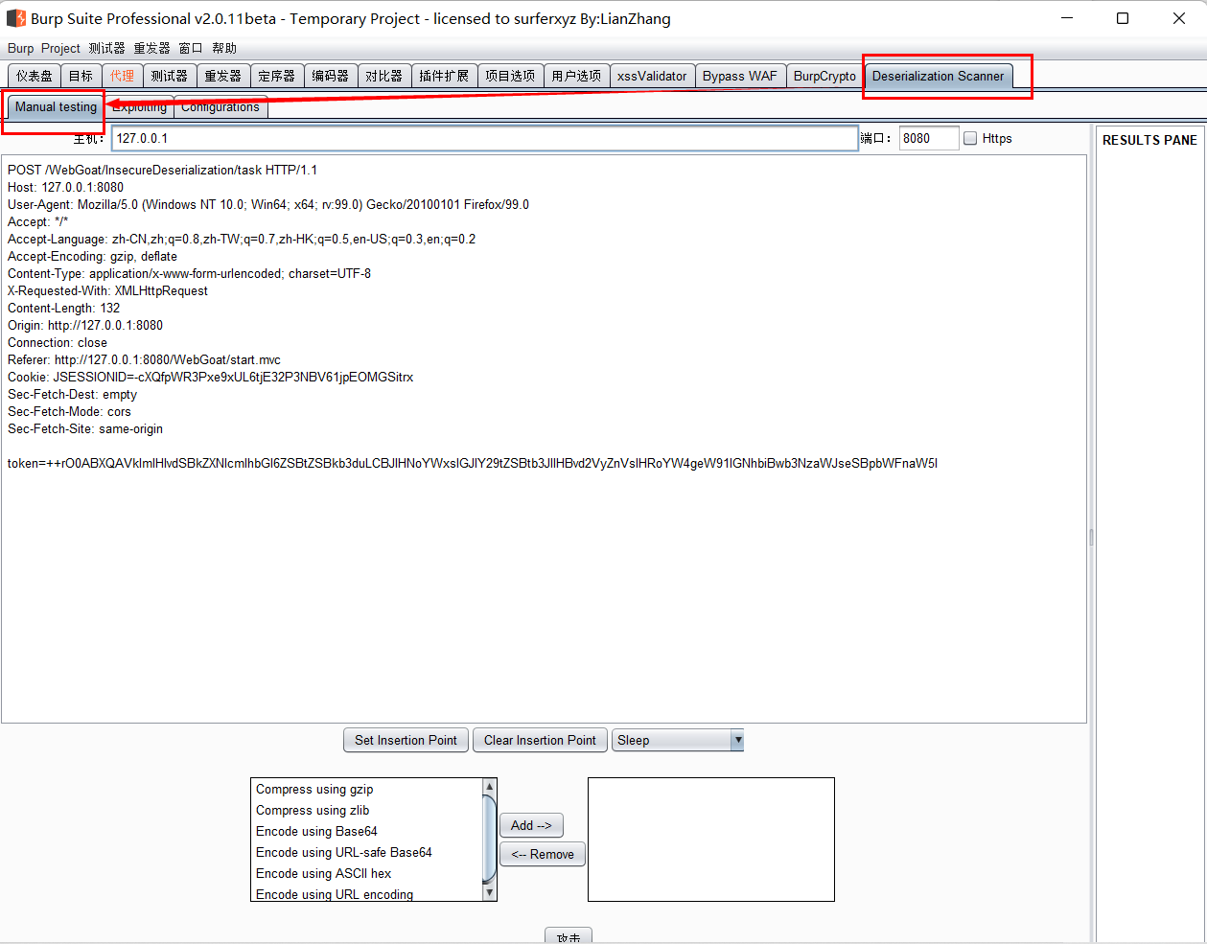This screenshot has width=1207, height=944.
Task: Switch to the 对比器 tab
Action: point(384,76)
